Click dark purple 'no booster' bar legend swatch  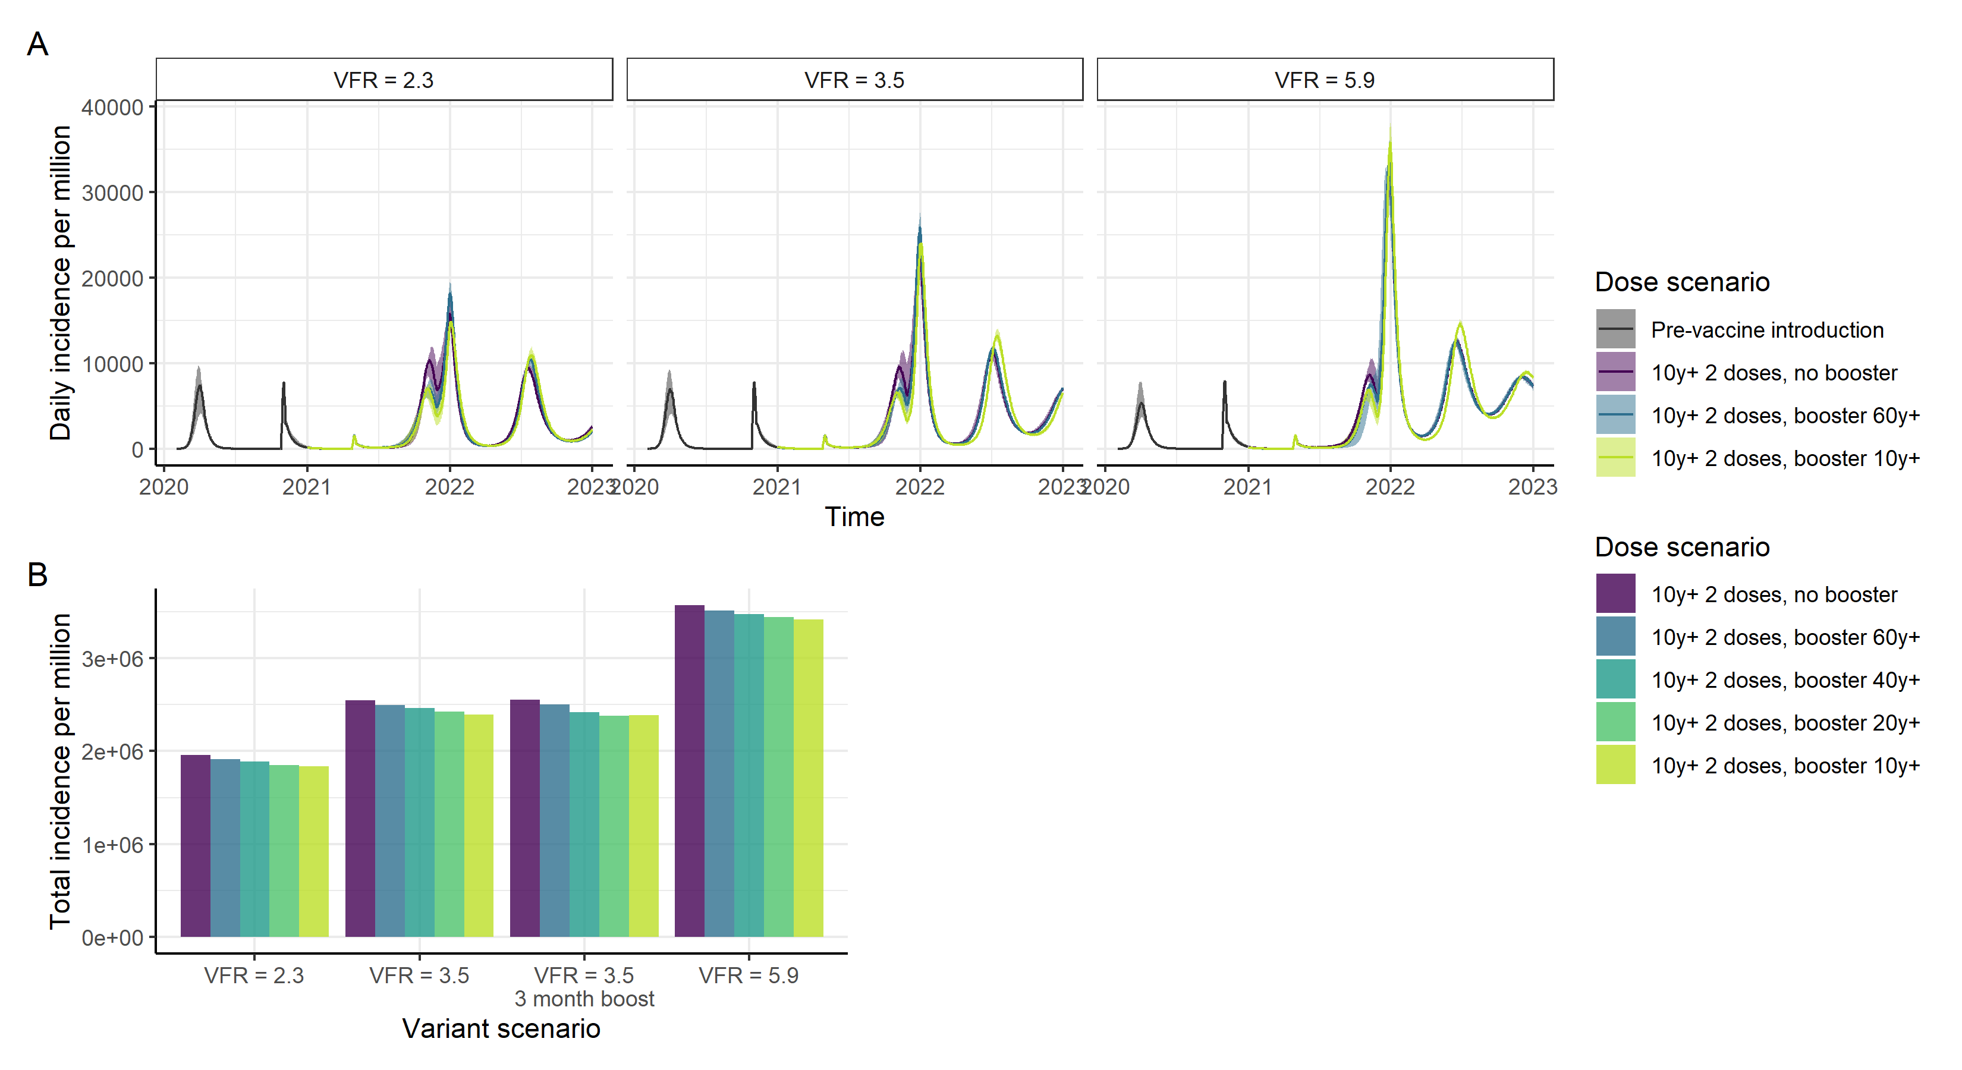click(1615, 593)
